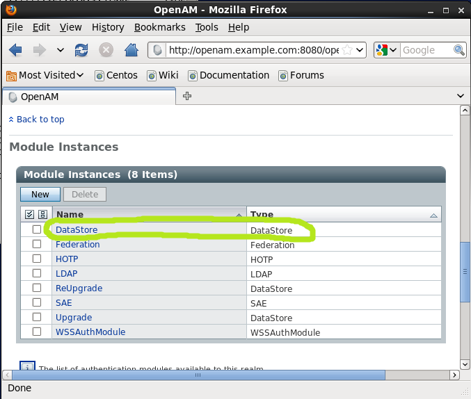Tick the HOTP row checkbox
Image resolution: width=471 pixels, height=399 pixels.
pyautogui.click(x=37, y=259)
